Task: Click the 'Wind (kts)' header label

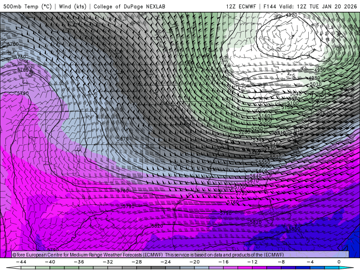Action: [x=72, y=6]
